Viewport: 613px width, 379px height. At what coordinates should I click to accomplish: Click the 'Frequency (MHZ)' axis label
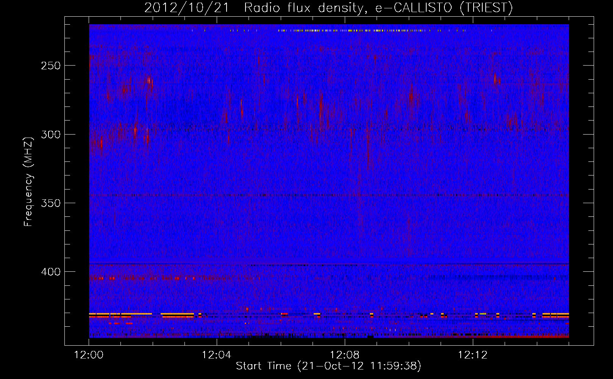pos(28,182)
